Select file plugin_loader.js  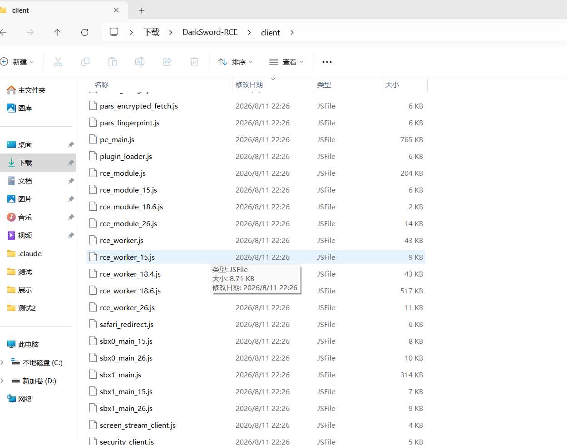point(256,156)
